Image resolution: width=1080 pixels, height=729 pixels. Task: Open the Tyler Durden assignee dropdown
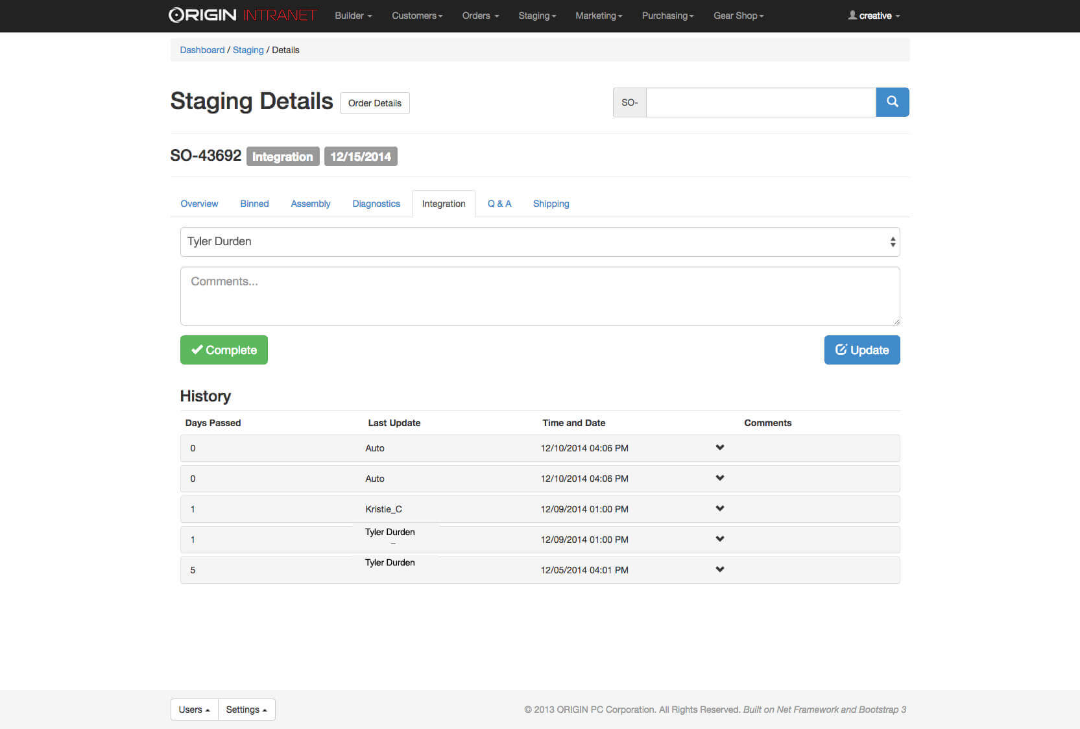click(x=540, y=242)
